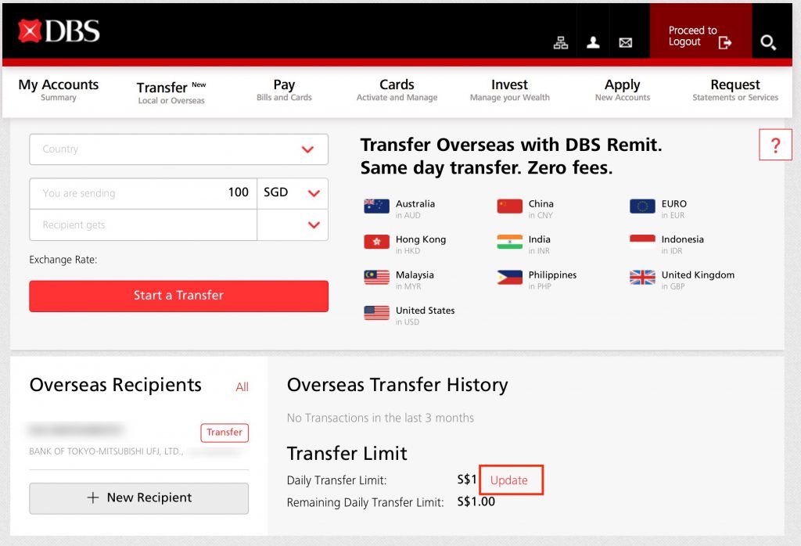Click the Philippines country label

tap(553, 275)
